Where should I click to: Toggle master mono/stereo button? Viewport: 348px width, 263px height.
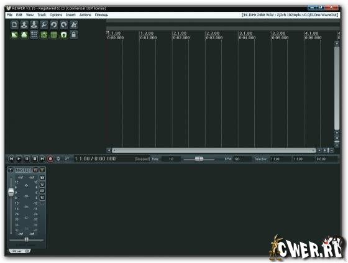(x=42, y=178)
